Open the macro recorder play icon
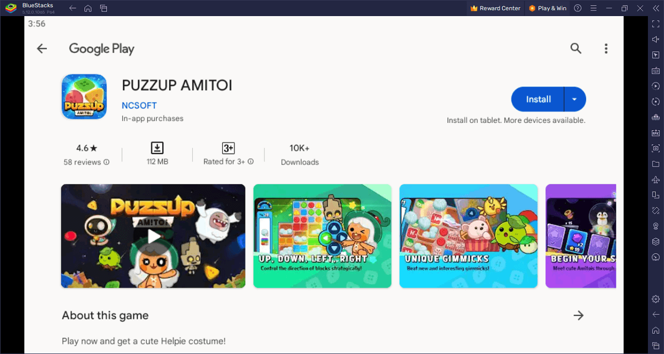 pyautogui.click(x=656, y=86)
